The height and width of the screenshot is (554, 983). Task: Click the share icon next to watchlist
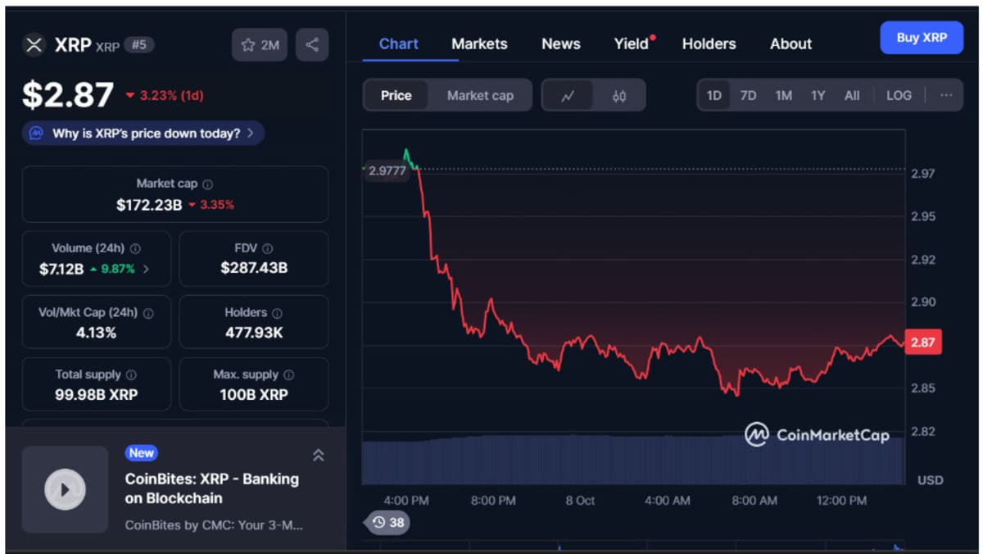[x=312, y=45]
